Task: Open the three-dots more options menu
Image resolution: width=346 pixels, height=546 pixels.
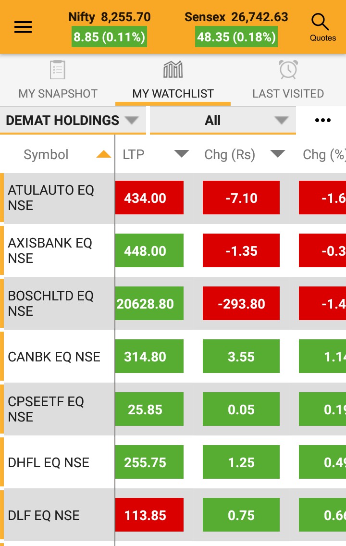Action: pyautogui.click(x=322, y=120)
